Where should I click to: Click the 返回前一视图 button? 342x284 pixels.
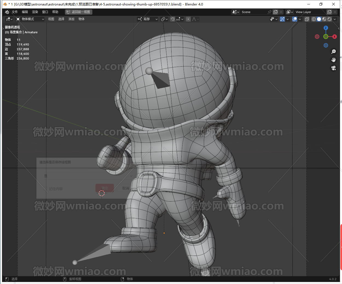pos(79,12)
